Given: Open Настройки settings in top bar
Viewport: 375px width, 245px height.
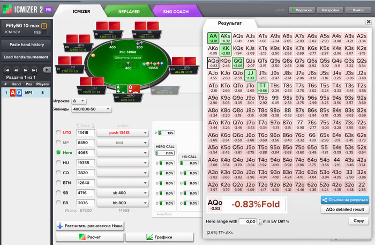Looking at the screenshot, I should 331,10.
